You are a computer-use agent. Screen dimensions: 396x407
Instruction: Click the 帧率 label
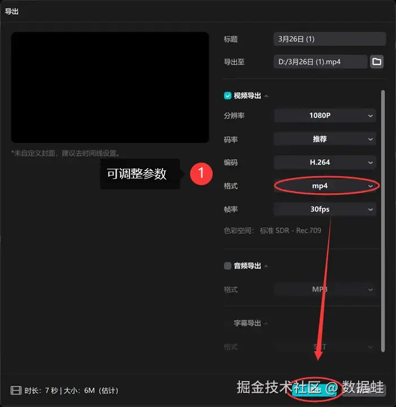[x=230, y=209]
